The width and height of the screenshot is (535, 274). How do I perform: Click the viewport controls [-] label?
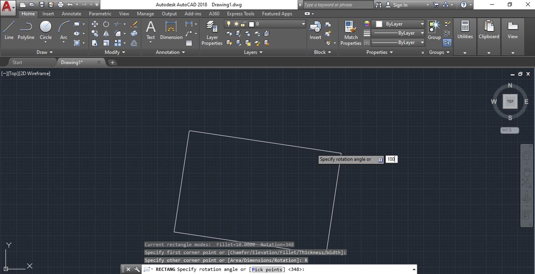4,73
